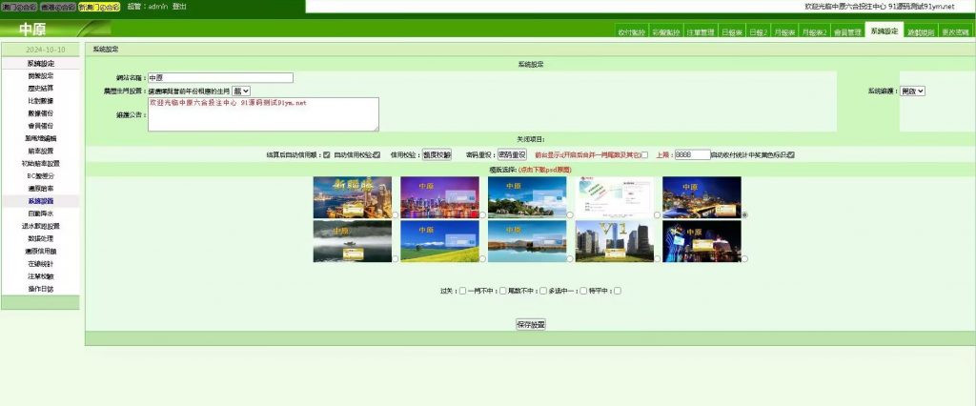Viewport: 976px width, 406px height.
Task: Switch to the 注单管理 tab
Action: tap(700, 31)
